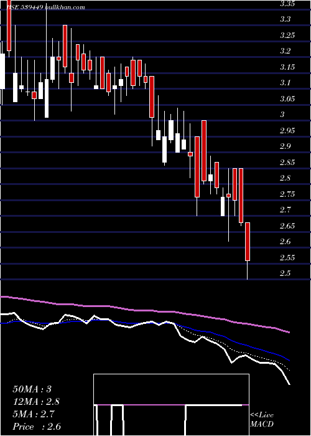The width and height of the screenshot is (311, 436).
Task: Click the 2.85 price axis label
Action: point(287,163)
